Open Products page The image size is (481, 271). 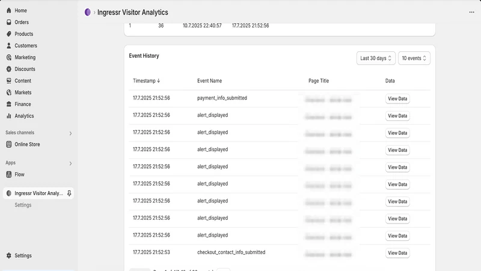coord(23,34)
